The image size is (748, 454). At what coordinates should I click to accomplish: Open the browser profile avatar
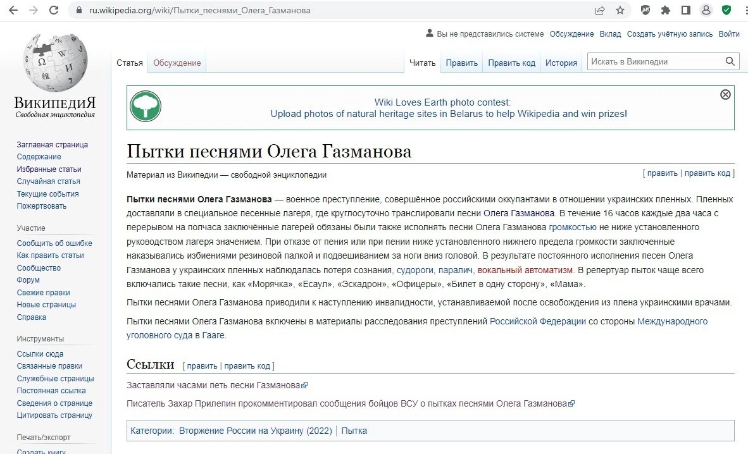point(706,10)
